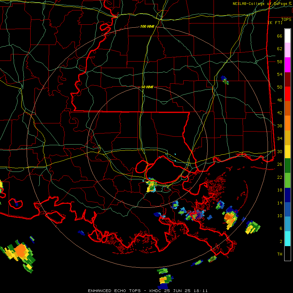The image size is (293, 293).
Task: Click the dark green legend swatch
Action: 287,166
